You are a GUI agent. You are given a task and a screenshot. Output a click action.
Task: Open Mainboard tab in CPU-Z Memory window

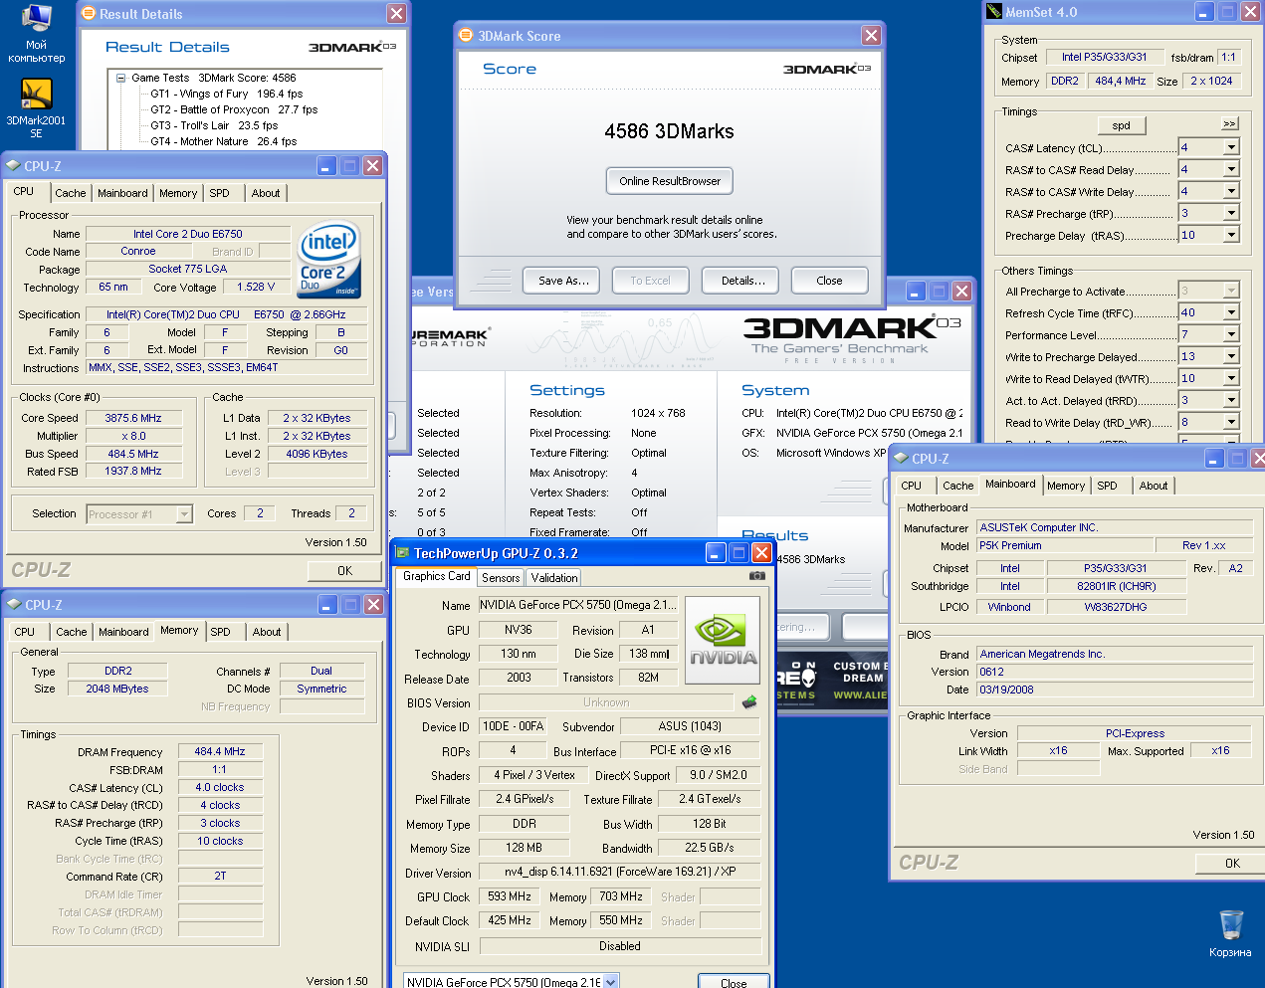(123, 632)
